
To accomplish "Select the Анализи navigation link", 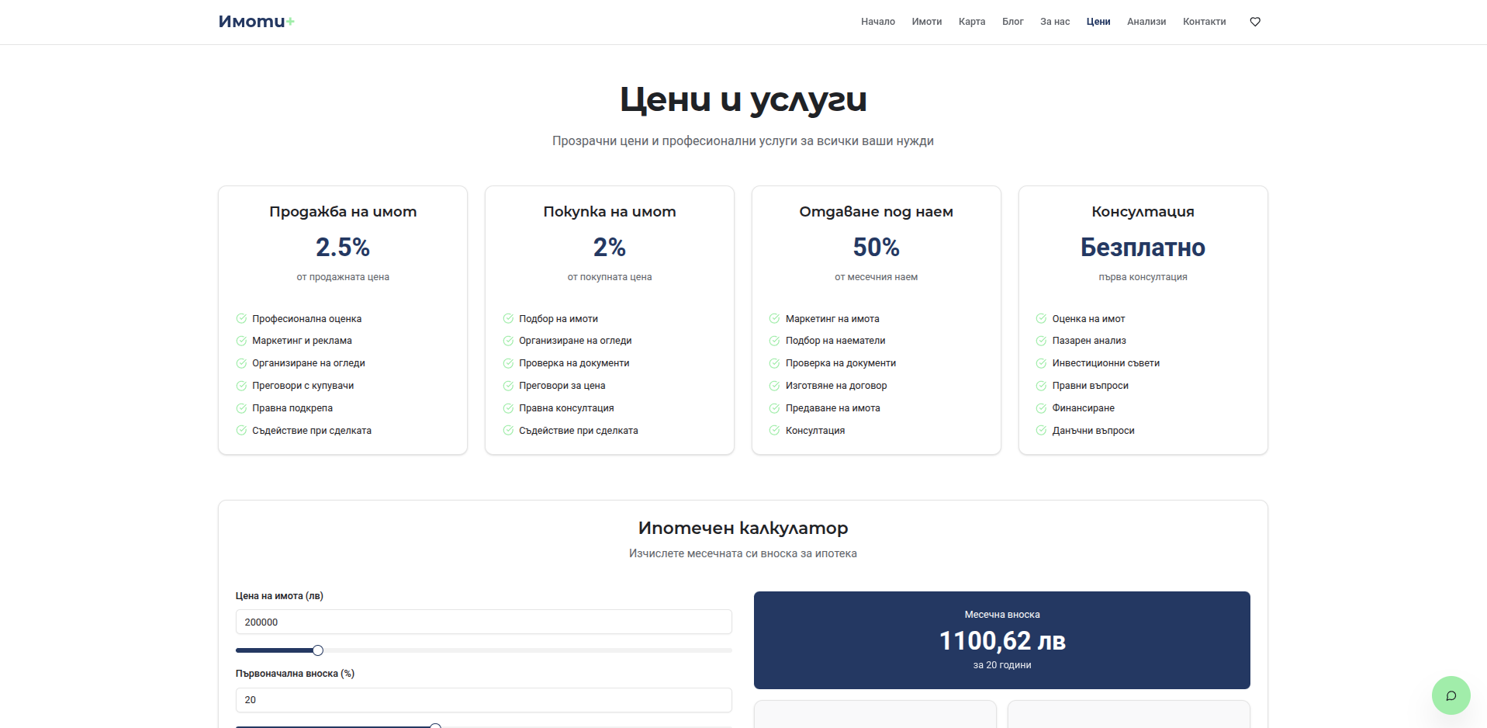I will tap(1146, 22).
